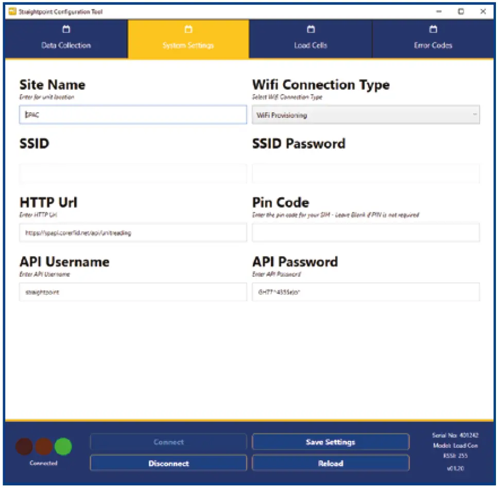Switch to the Data Collection tab

[66, 39]
